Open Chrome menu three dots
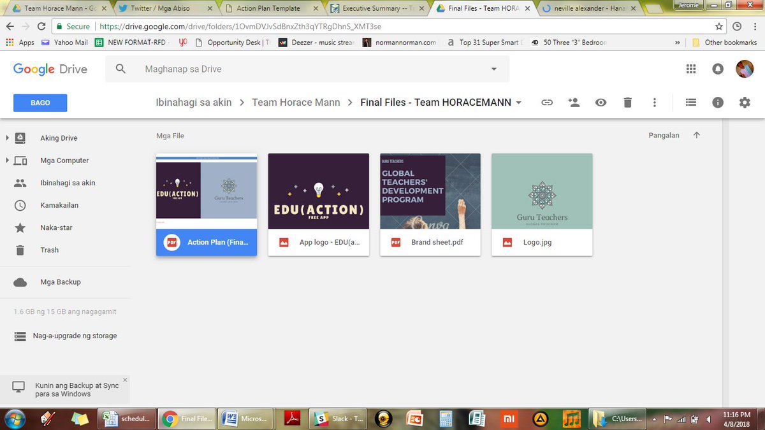Viewport: 765px width, 430px height. click(x=755, y=27)
